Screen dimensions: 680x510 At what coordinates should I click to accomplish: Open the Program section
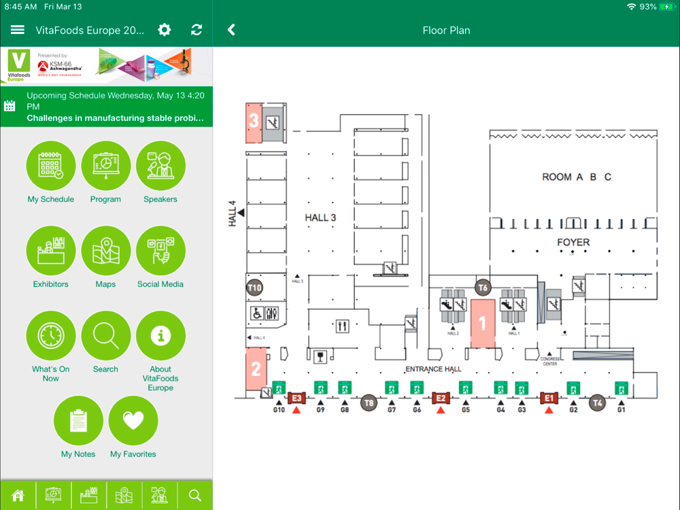(x=106, y=173)
